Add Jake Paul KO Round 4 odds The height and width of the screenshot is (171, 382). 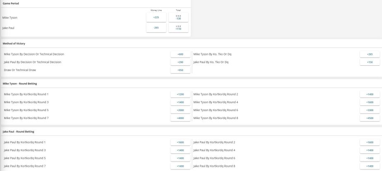click(370, 150)
